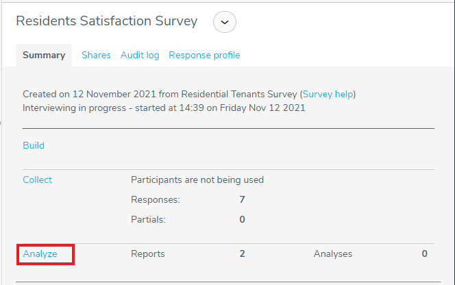
Task: Select the Reports label
Action: pos(148,254)
